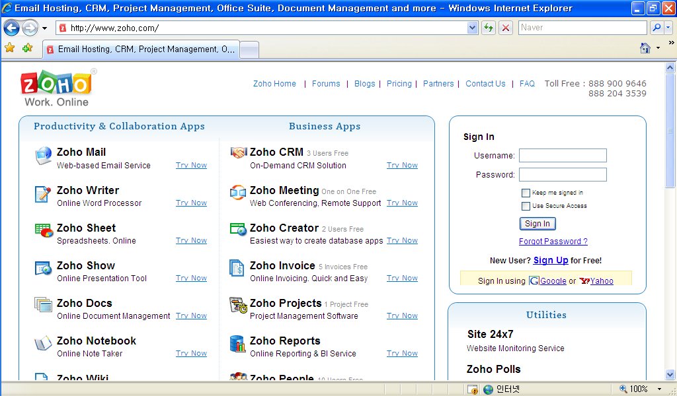Viewport: 677px width, 396px height.
Task: Click the Zoho Reports chart icon
Action: click(238, 343)
